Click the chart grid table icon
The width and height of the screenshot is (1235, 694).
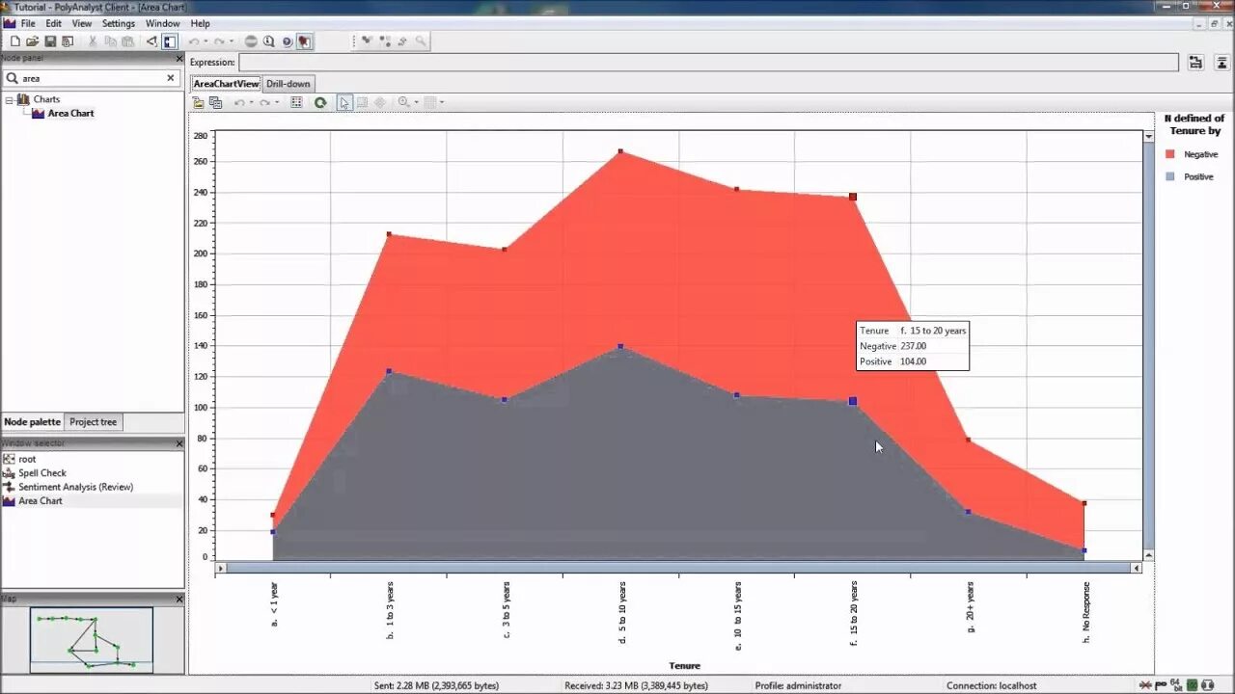tap(296, 102)
